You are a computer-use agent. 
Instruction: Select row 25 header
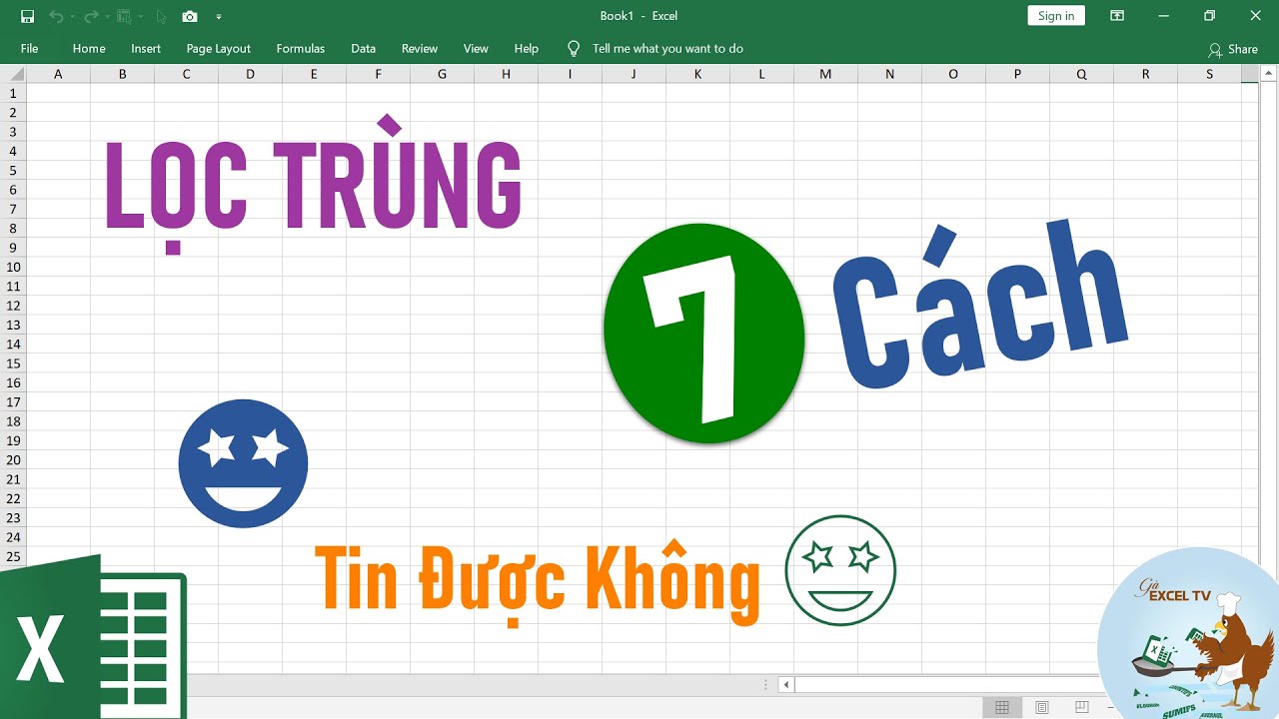13,556
